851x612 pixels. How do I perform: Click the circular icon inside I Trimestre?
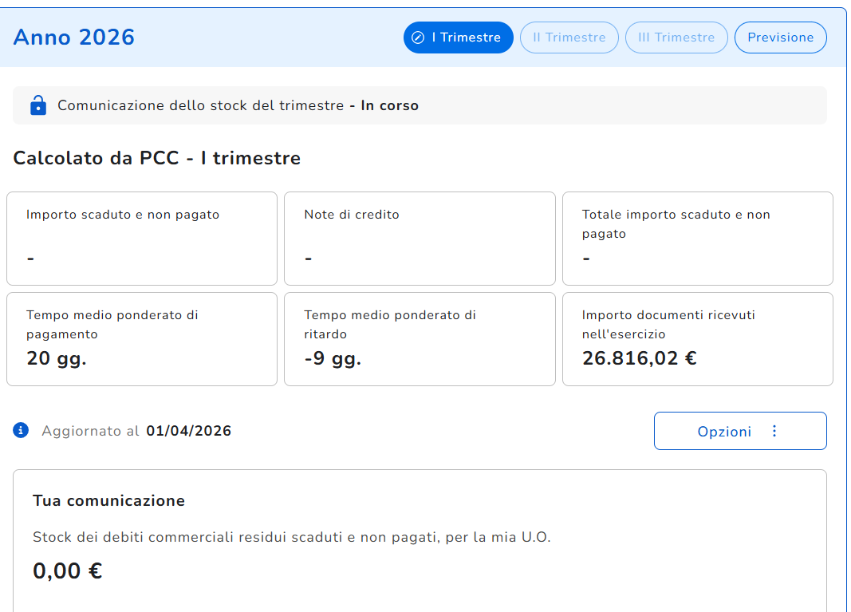click(x=418, y=38)
